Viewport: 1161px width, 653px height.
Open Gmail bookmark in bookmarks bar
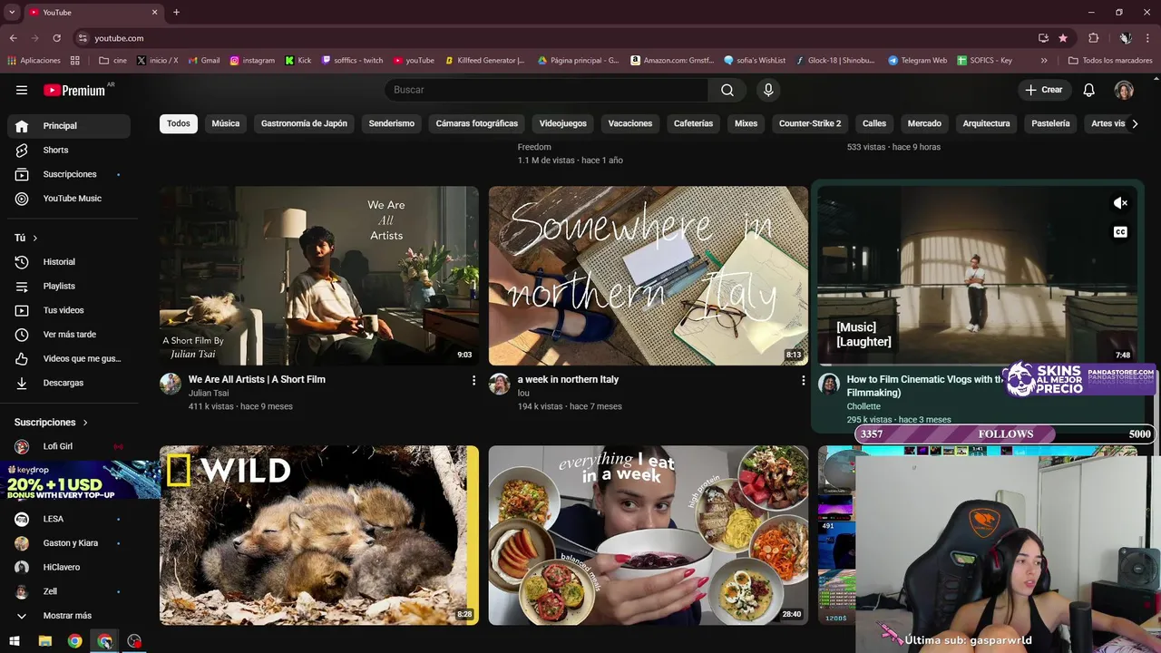coord(204,61)
